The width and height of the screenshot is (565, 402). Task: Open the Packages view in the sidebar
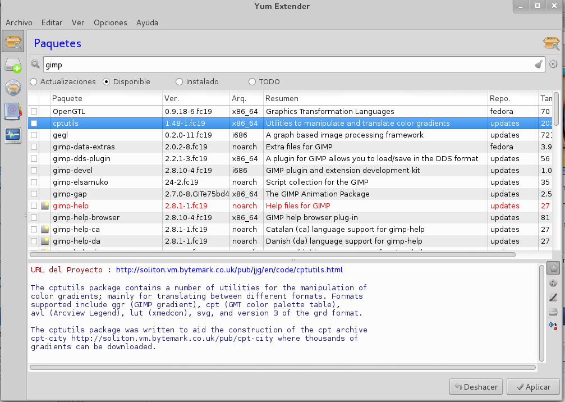13,41
